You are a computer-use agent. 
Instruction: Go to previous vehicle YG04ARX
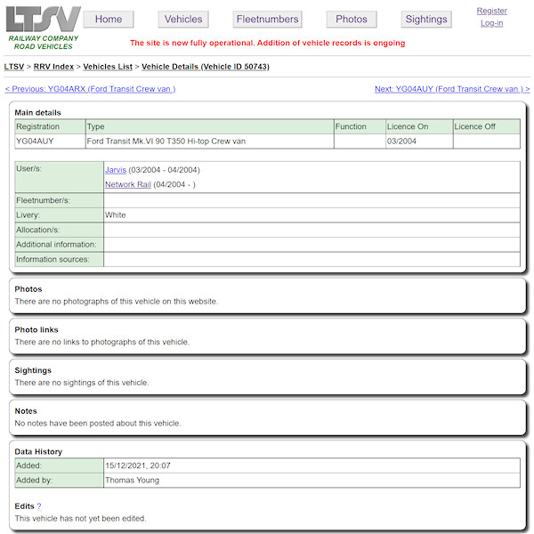tap(90, 89)
